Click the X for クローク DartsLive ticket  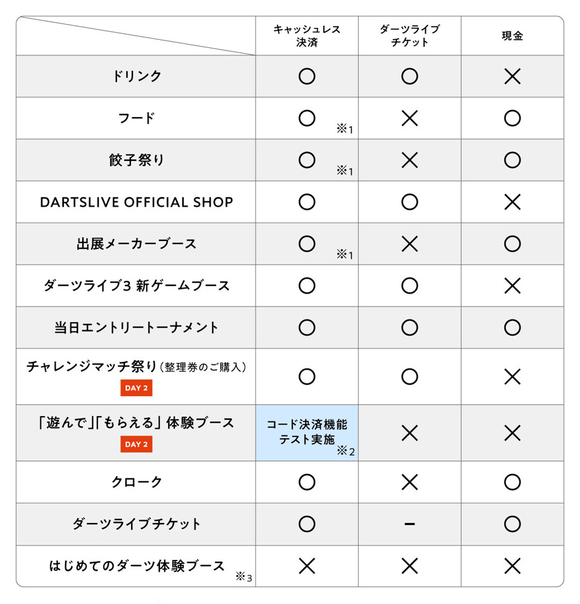(409, 482)
